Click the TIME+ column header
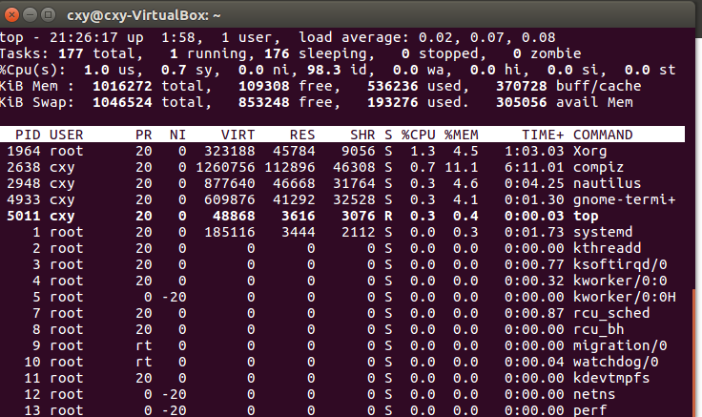This screenshot has height=417, width=702. [x=543, y=135]
